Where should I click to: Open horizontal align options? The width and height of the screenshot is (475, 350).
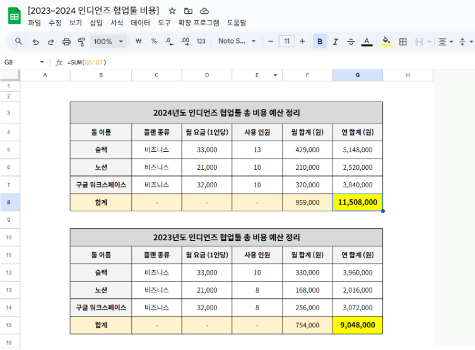coord(445,42)
